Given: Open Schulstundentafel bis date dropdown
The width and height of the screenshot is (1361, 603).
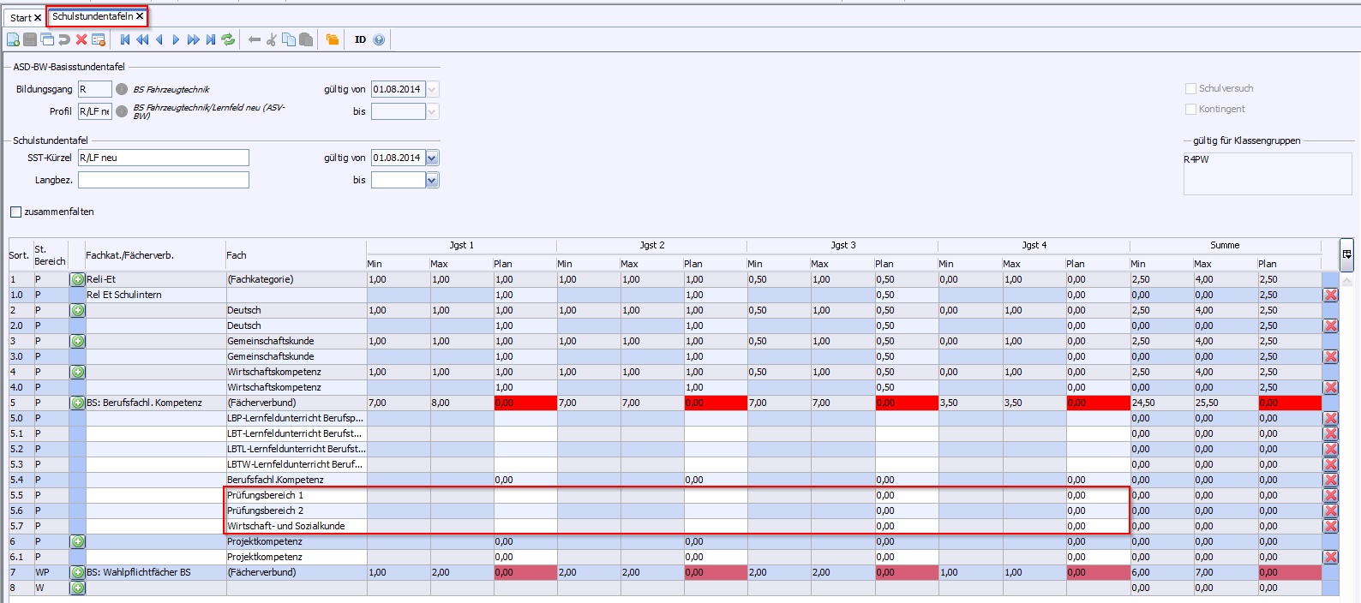Looking at the screenshot, I should click(432, 180).
